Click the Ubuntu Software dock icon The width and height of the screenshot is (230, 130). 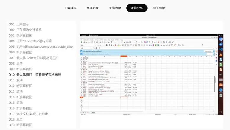[x=221, y=85]
